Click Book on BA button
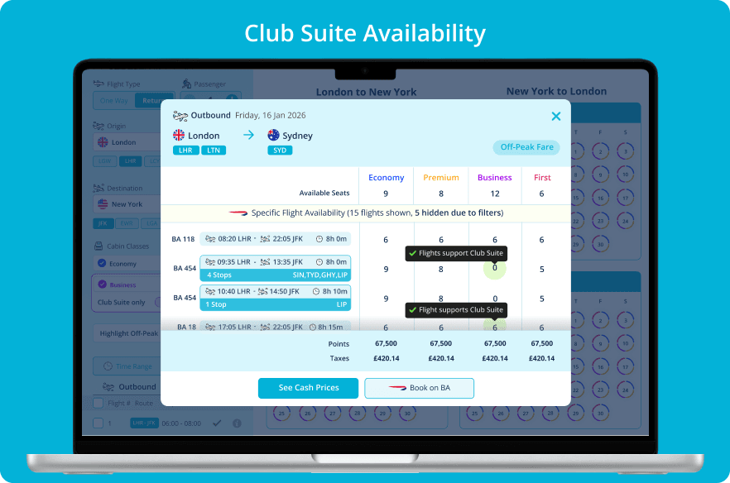 [x=419, y=388]
